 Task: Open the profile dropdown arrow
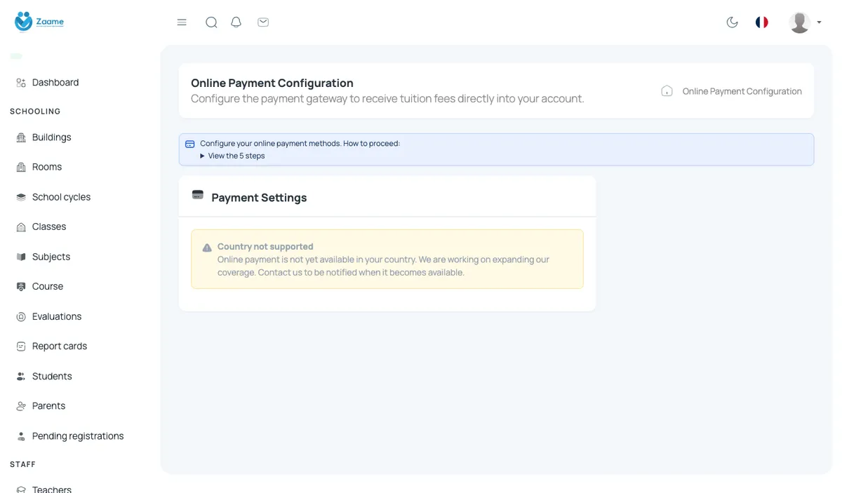tap(819, 22)
